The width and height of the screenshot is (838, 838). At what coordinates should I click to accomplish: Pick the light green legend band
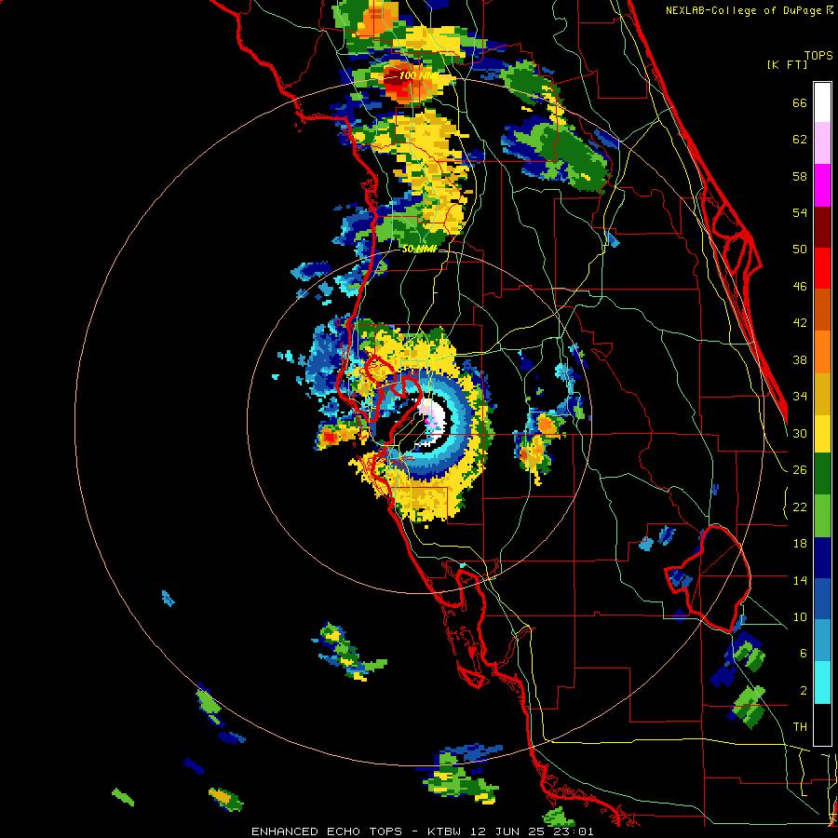pos(822,516)
